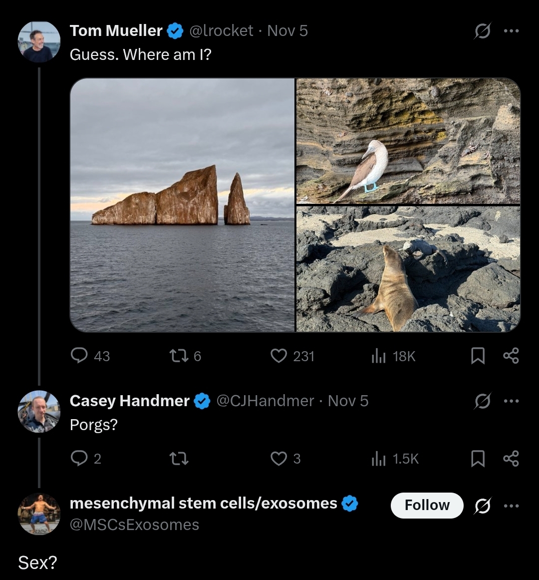
Task: Open the @lrocket profile handle
Action: [x=221, y=31]
